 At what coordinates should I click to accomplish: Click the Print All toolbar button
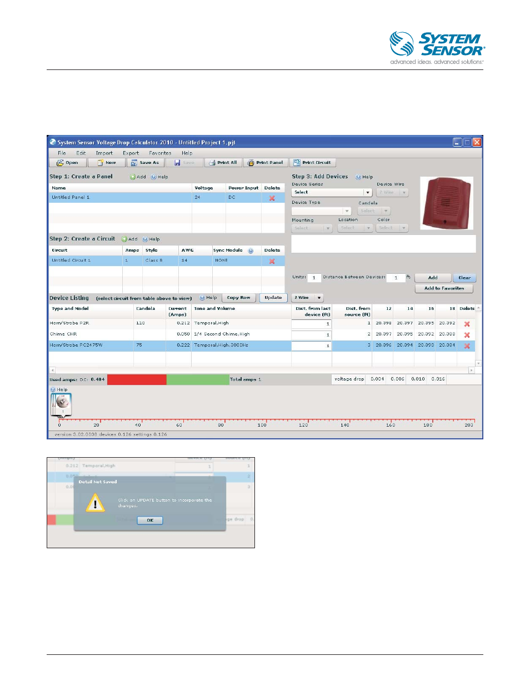(223, 163)
